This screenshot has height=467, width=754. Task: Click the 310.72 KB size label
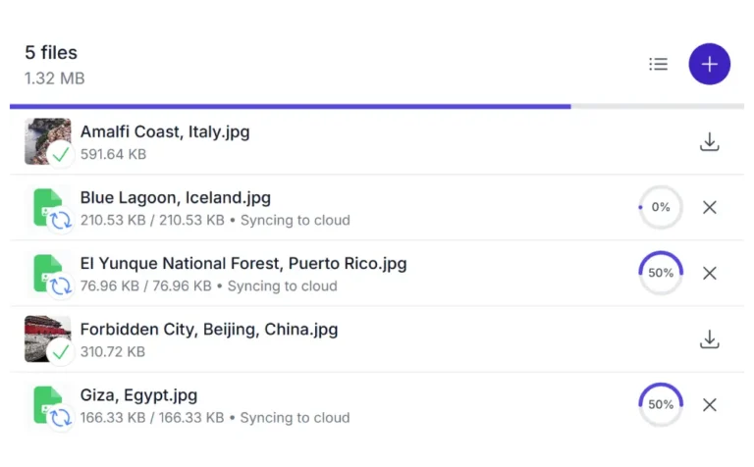point(113,351)
